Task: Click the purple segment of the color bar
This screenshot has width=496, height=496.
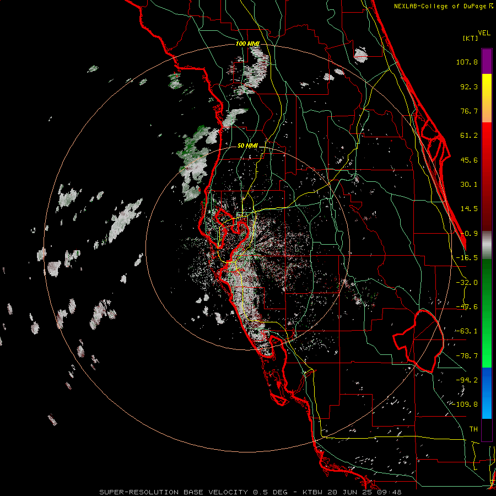Action: pyautogui.click(x=487, y=61)
